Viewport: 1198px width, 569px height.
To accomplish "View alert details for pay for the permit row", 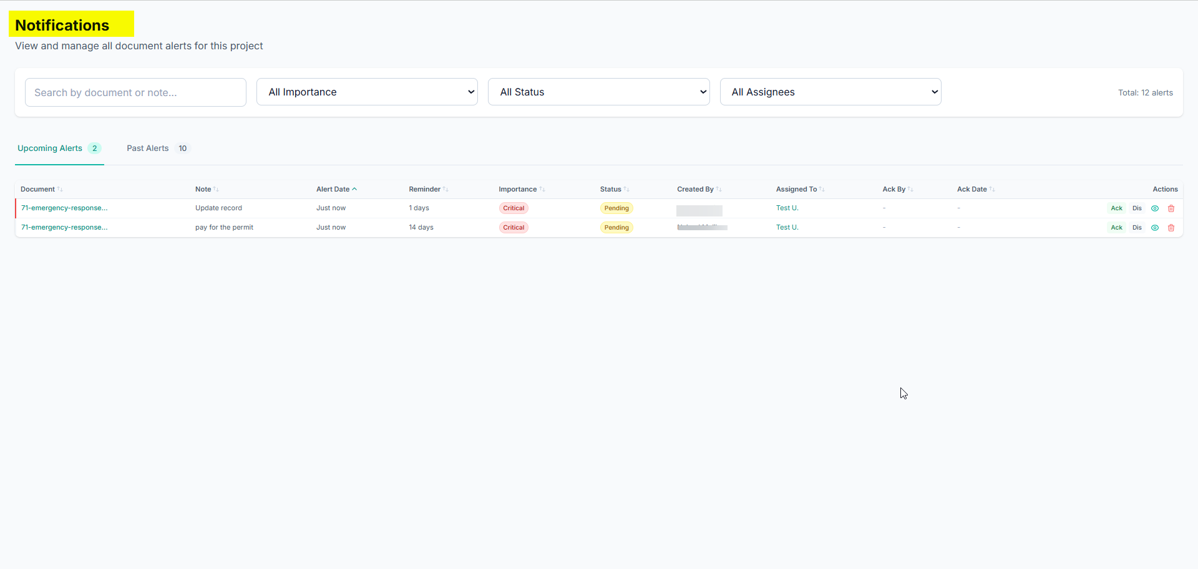I will [x=1155, y=228].
